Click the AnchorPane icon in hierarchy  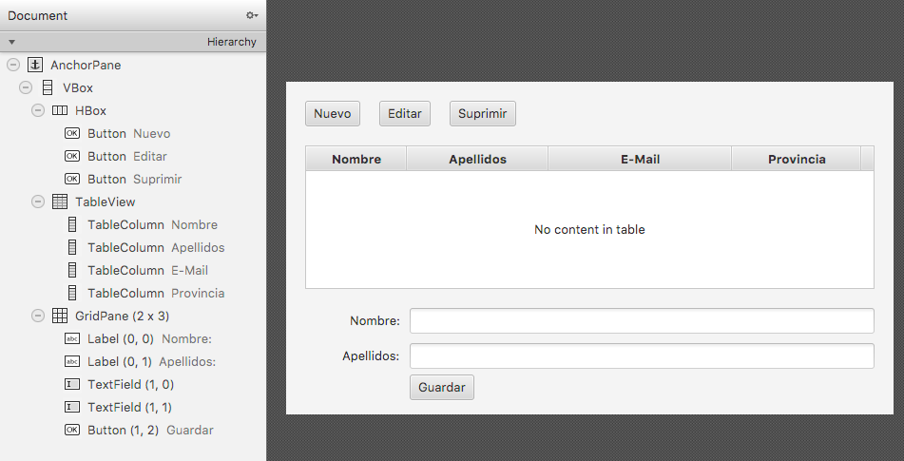pyautogui.click(x=35, y=66)
